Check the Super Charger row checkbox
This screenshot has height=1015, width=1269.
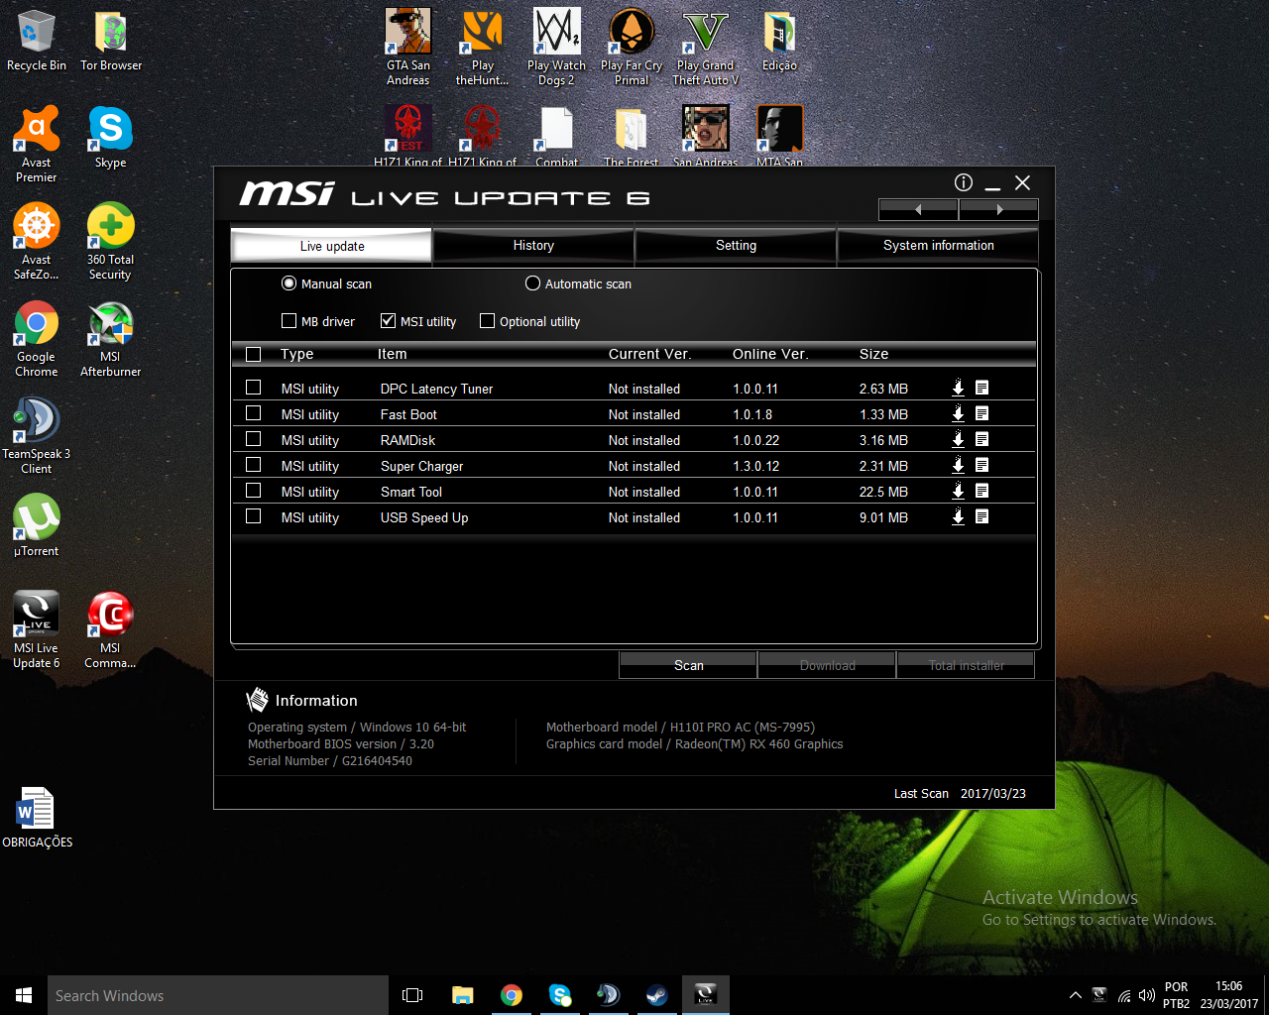coord(254,465)
